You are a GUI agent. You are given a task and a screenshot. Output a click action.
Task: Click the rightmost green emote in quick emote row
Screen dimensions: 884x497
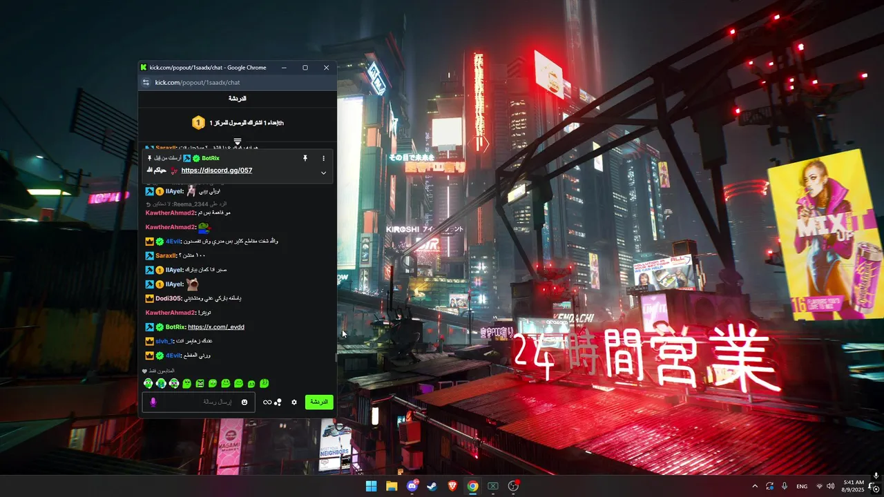pyautogui.click(x=264, y=383)
